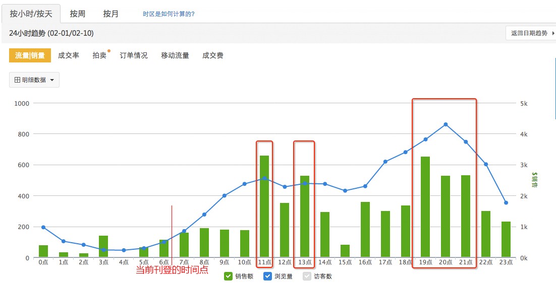
Task: Click the orange notification dot on 拍卖
Action: click(109, 51)
